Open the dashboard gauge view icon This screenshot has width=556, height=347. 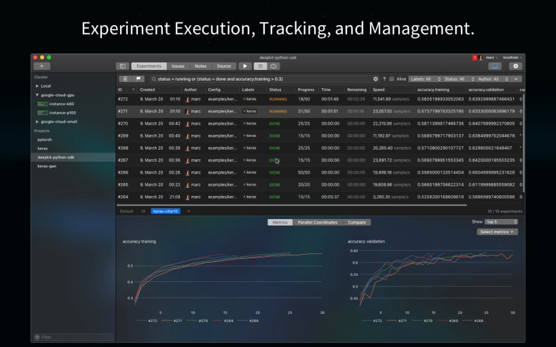coord(274,66)
